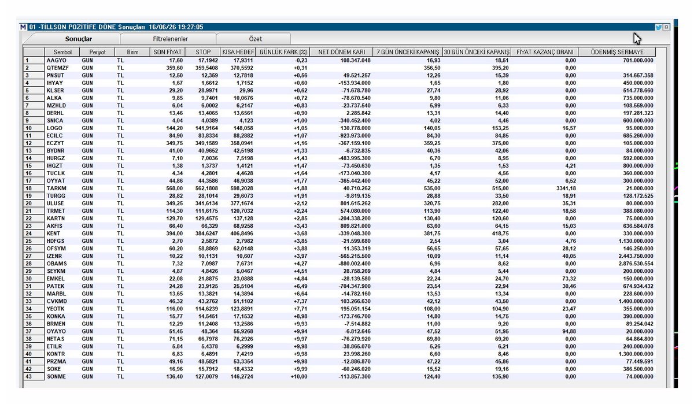The width and height of the screenshot is (694, 404).
Task: Select the AKFIS symbol cell
Action: point(62,226)
